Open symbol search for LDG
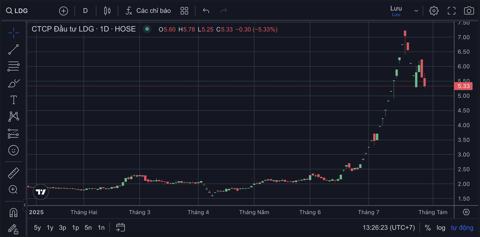Screen dimensions: 480x237 click(17, 11)
